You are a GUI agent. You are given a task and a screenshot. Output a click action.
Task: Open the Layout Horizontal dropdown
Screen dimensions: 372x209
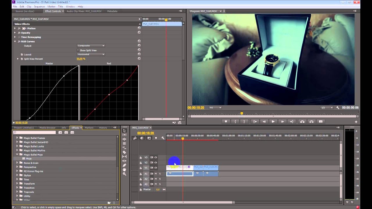tap(91, 54)
